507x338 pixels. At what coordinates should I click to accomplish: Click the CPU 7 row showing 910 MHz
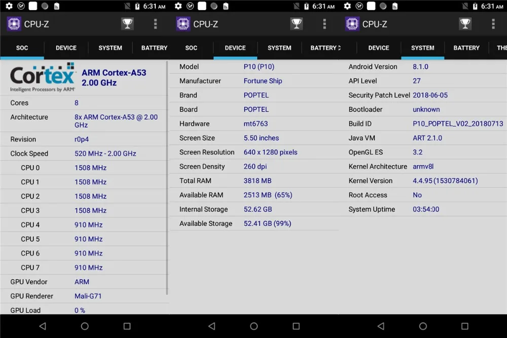tap(84, 268)
